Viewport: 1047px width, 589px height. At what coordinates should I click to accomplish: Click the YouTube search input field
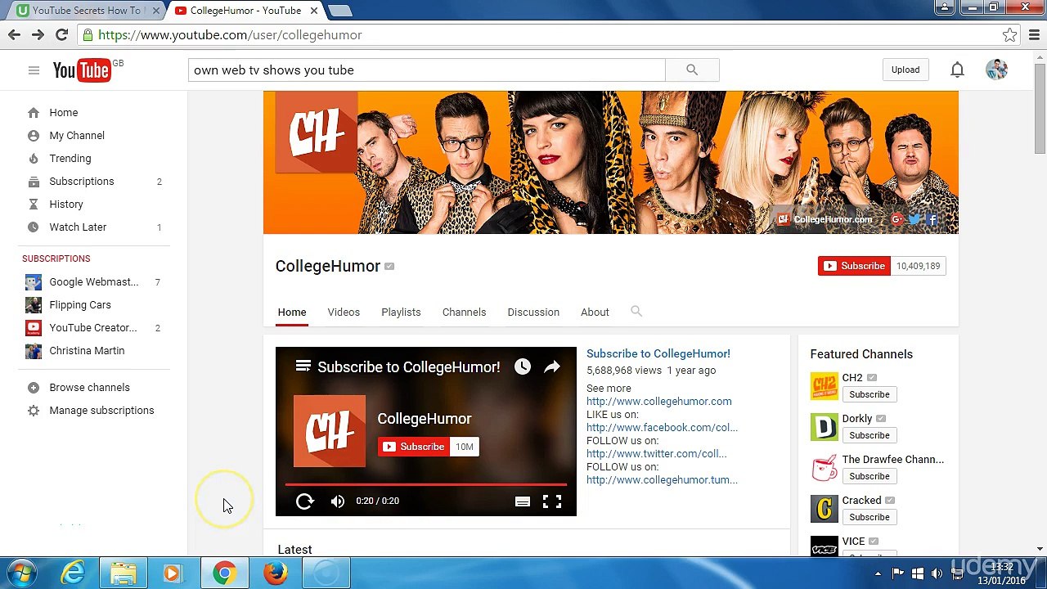427,70
